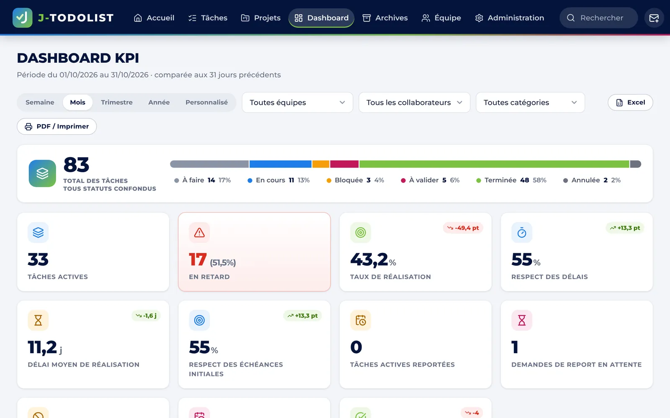Click the 11,2 j Délai moyen value
The image size is (670, 418).
point(45,348)
